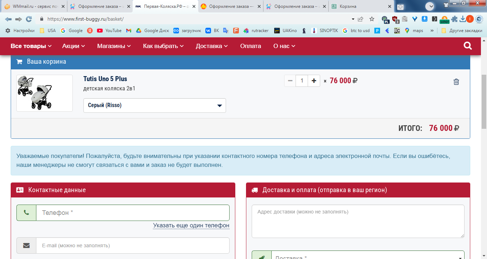Open the VK bookmark
This screenshot has width=487, height=259.
212,31
